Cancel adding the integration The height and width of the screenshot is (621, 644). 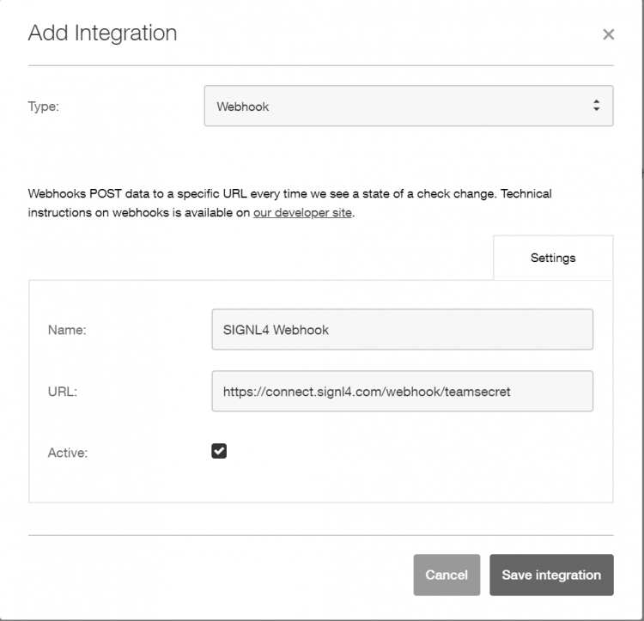447,575
